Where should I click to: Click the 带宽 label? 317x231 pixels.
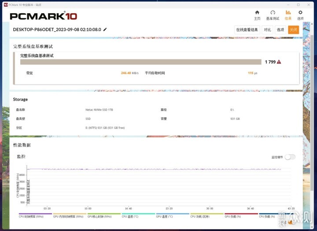coord(29,73)
